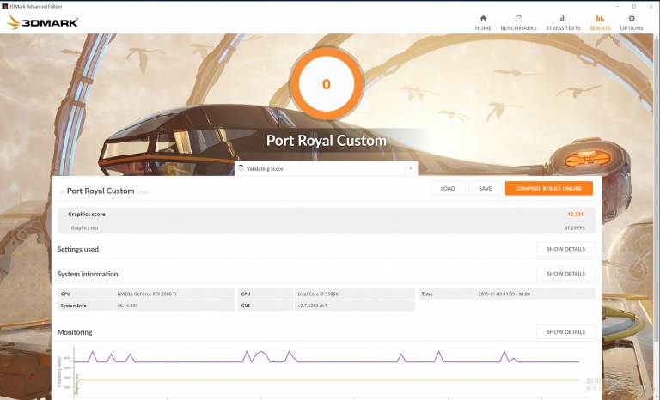Open the Home tab house icon
The height and width of the screenshot is (400, 660).
pos(483,19)
